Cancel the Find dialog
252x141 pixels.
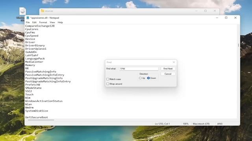click(x=168, y=74)
